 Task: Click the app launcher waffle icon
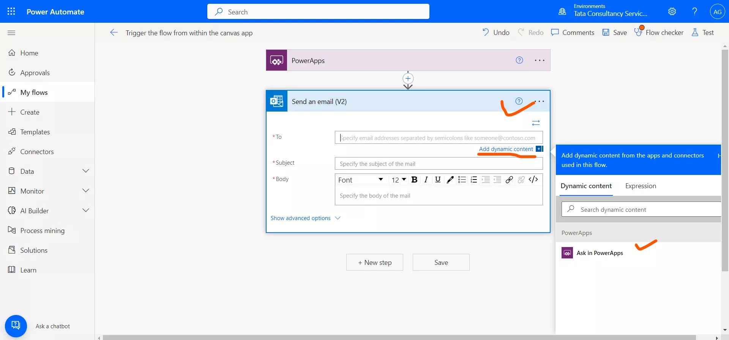point(11,11)
